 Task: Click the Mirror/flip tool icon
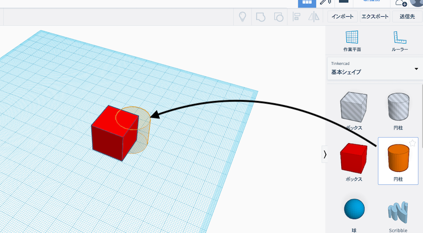314,17
